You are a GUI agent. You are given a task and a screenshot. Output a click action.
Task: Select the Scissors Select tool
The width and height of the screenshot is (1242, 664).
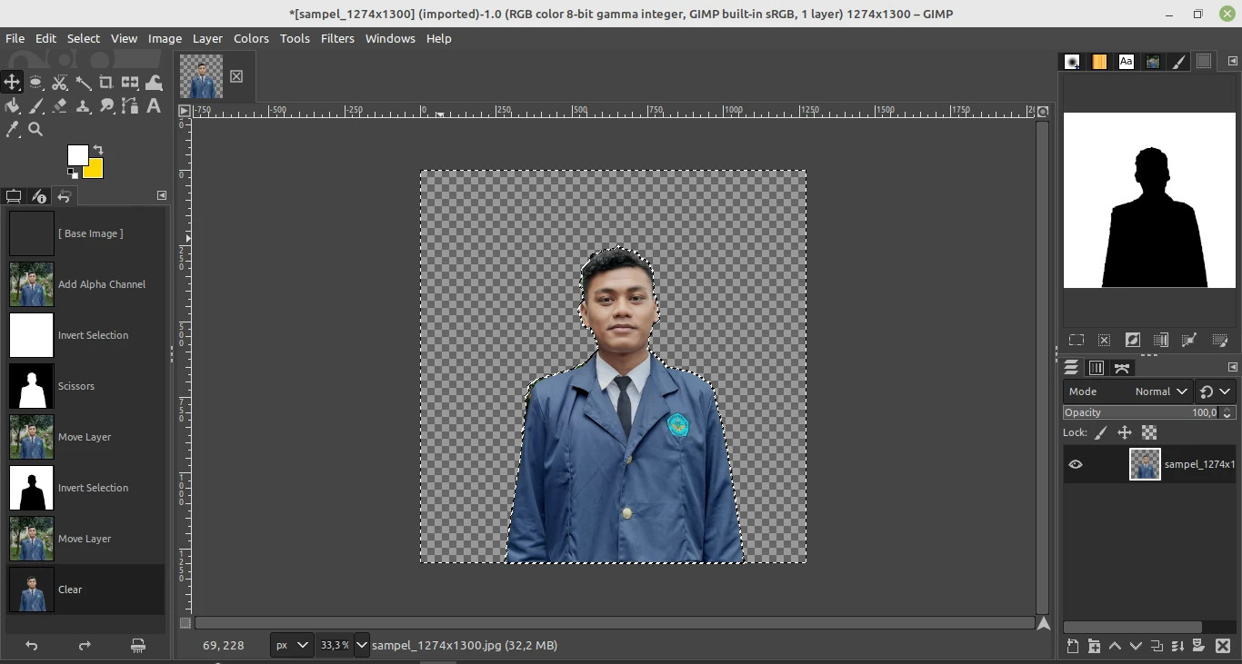(59, 83)
